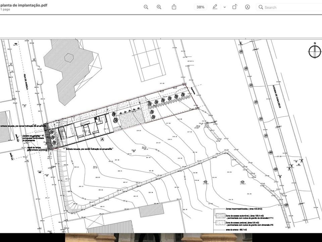Click the north compass symbol on drawing

(315, 51)
